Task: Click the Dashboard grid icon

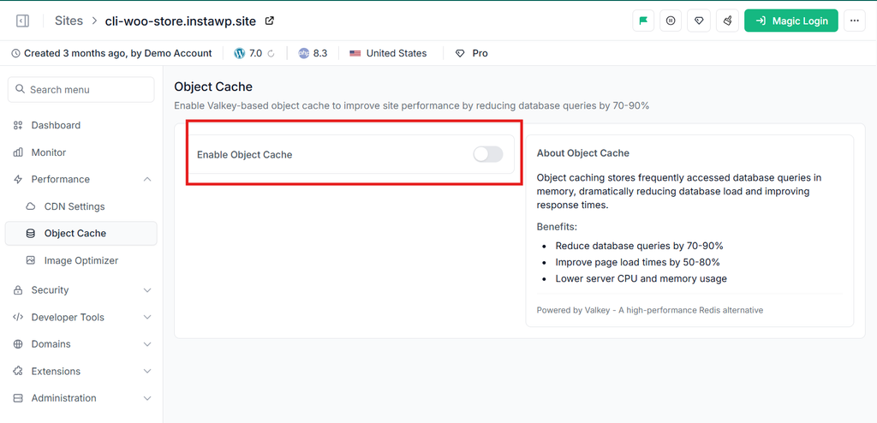Action: (x=18, y=125)
